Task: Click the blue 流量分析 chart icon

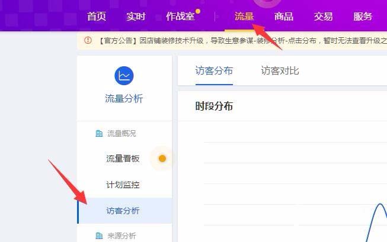Action: coord(124,76)
